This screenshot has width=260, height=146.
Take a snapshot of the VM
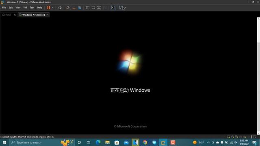[68, 8]
